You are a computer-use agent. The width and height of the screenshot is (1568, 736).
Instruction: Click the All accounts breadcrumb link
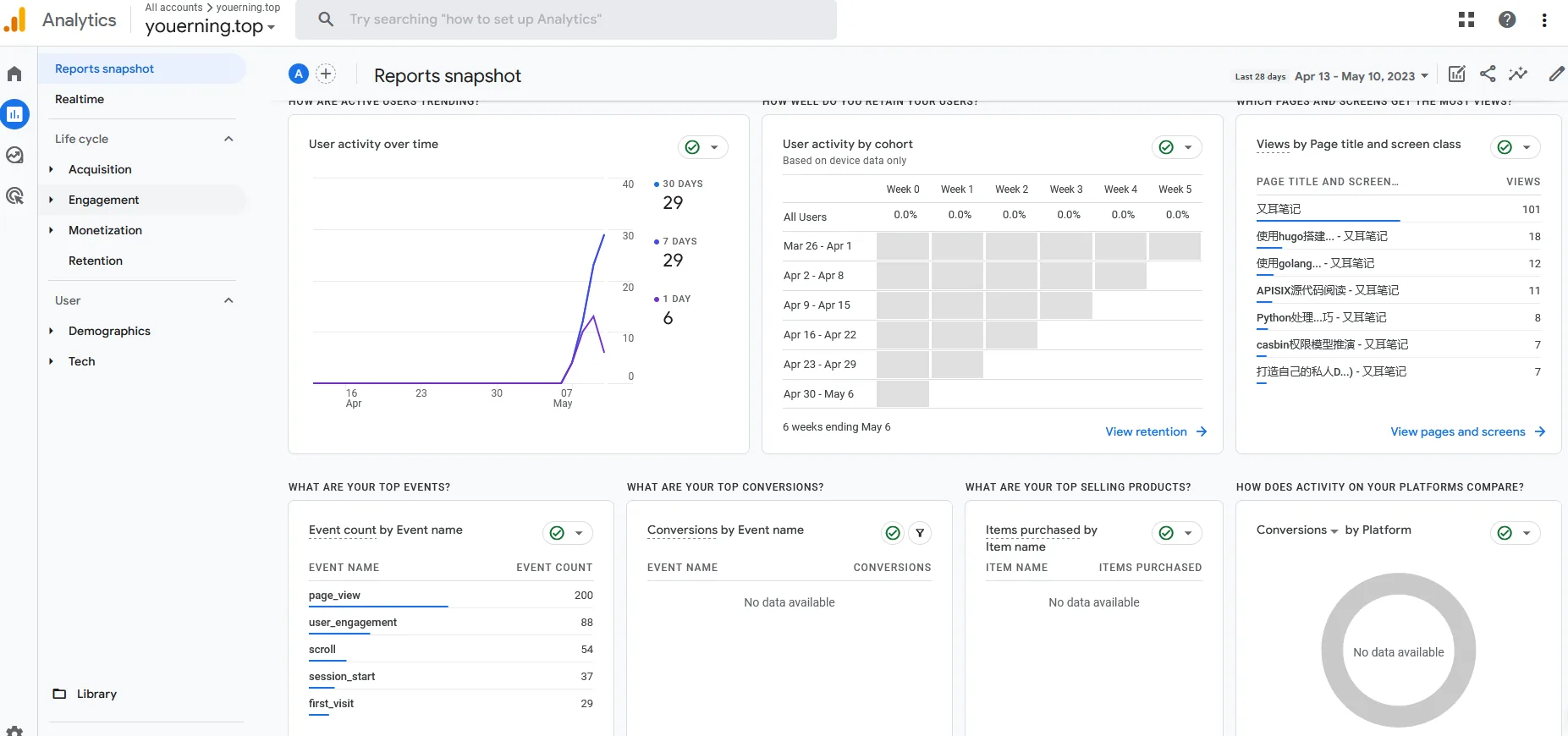pyautogui.click(x=173, y=8)
